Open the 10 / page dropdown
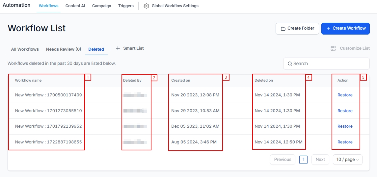The height and width of the screenshot is (177, 377). pyautogui.click(x=347, y=160)
